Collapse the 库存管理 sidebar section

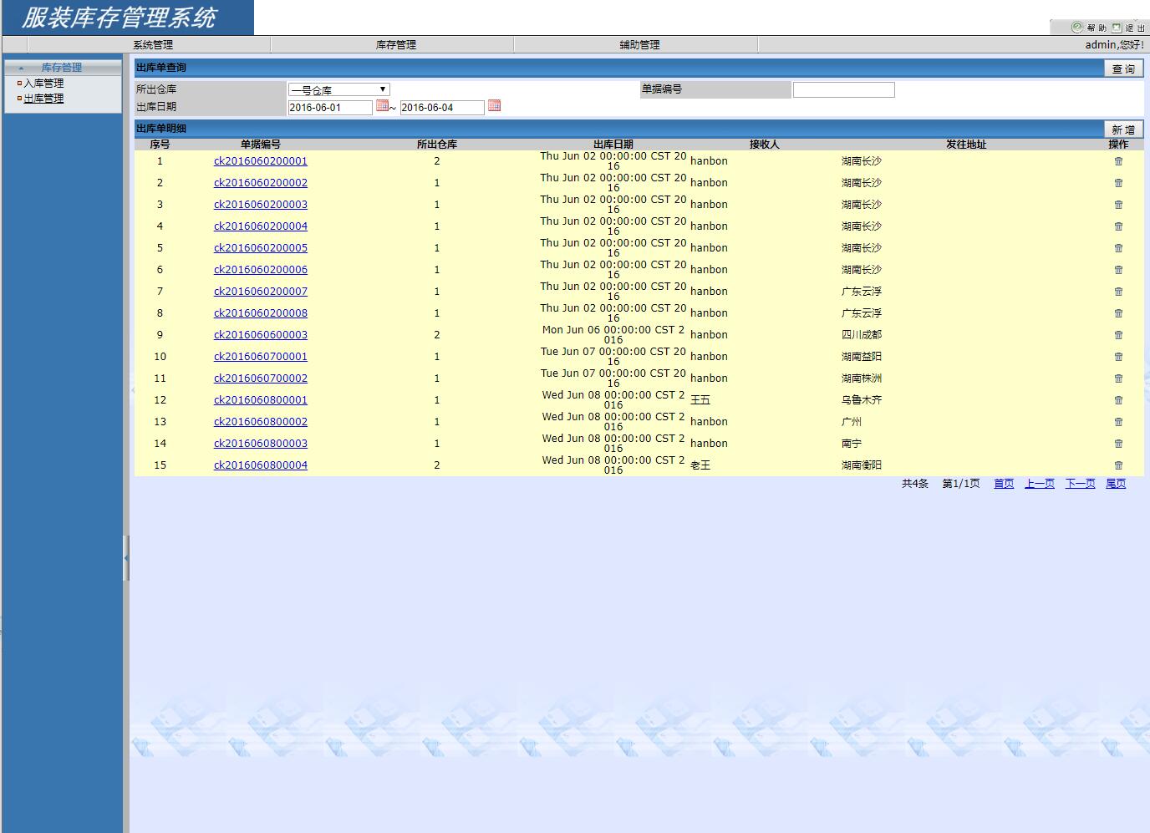click(x=22, y=68)
